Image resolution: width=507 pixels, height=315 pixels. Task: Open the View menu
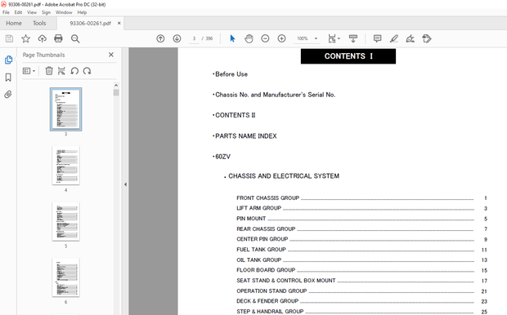pyautogui.click(x=32, y=12)
